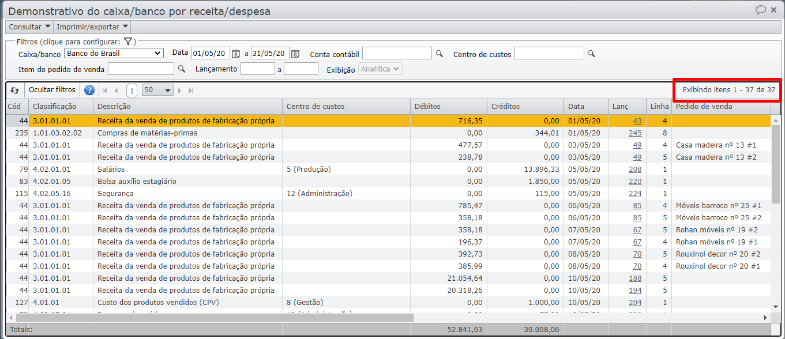This screenshot has width=785, height=339.
Task: Sort by the Descrição column header
Action: point(187,107)
